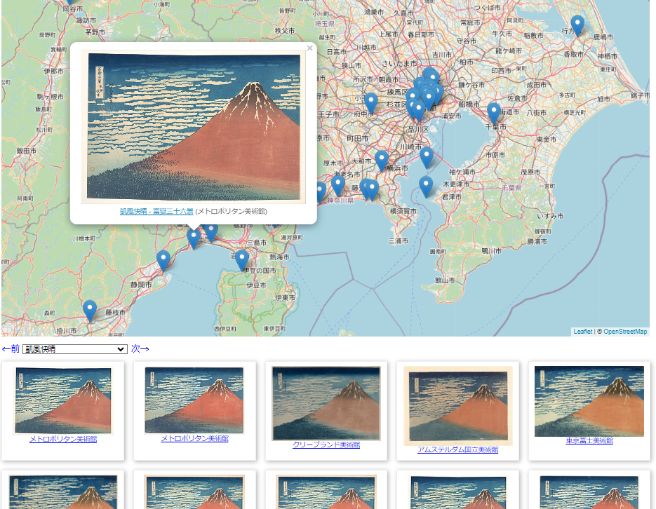The width and height of the screenshot is (656, 509).
Task: Open the アムステルダム国立美術館 link
Action: pyautogui.click(x=457, y=449)
